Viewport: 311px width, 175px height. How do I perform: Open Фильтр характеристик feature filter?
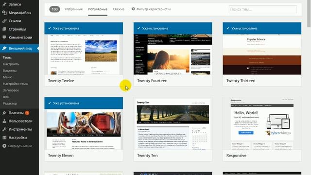[x=151, y=9]
